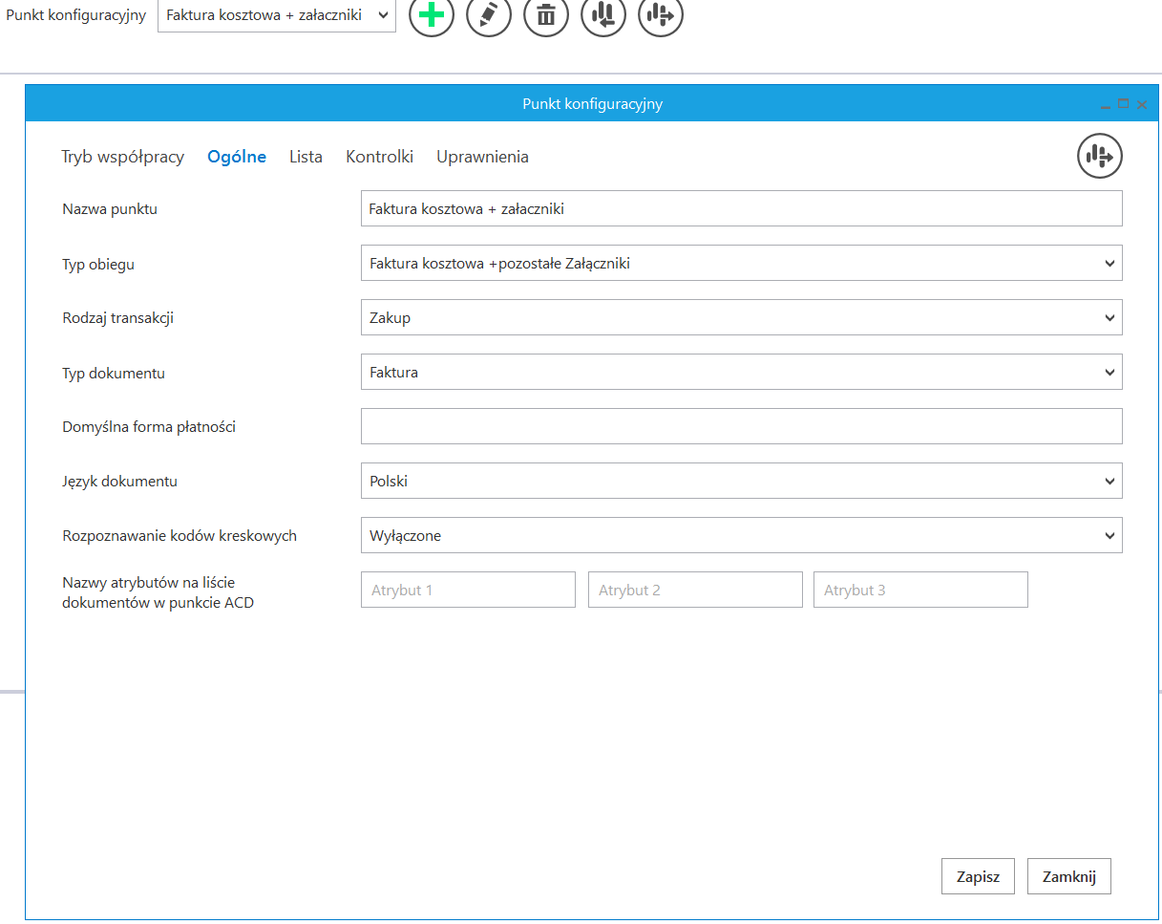Expand Rozpoznawanie kodów kreskowych dropdown
The height and width of the screenshot is (924, 1162).
741,536
